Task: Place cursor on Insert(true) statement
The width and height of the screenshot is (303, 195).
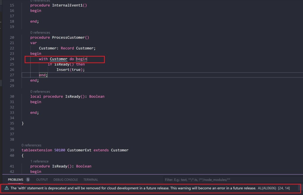Action: [x=70, y=70]
